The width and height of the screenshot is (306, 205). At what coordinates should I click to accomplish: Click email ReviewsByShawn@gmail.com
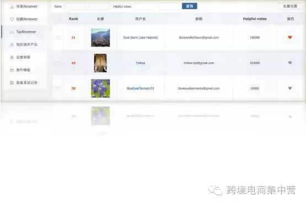click(x=198, y=38)
